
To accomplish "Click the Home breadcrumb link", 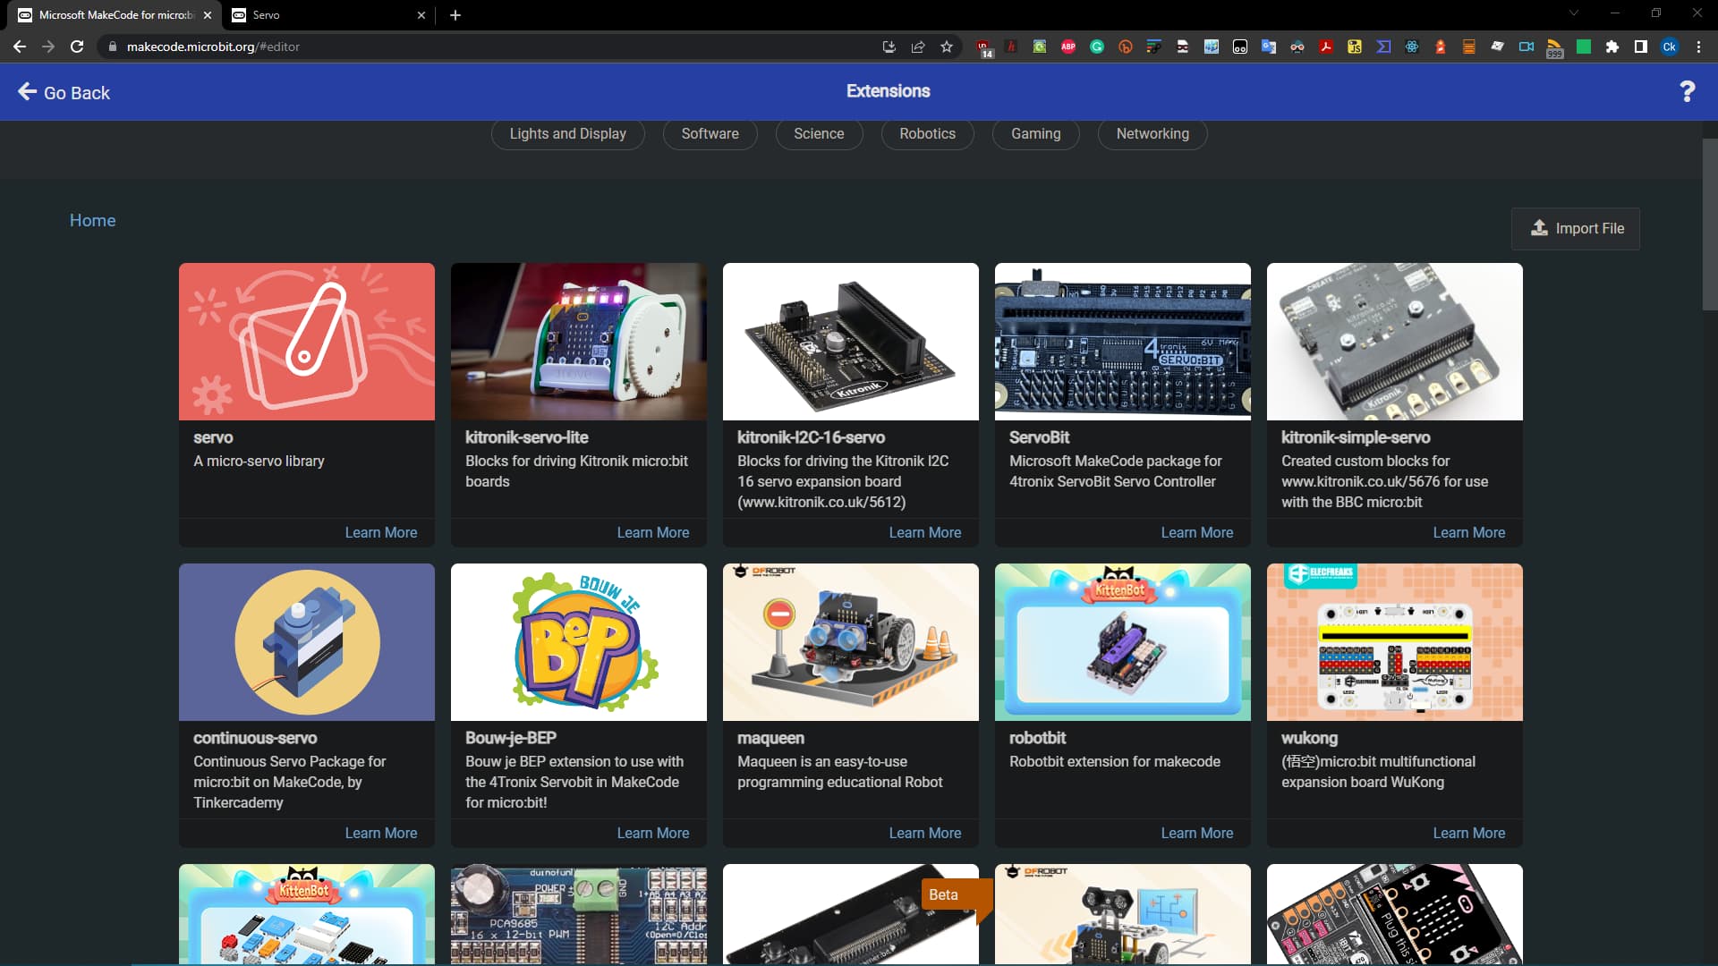I will (92, 220).
